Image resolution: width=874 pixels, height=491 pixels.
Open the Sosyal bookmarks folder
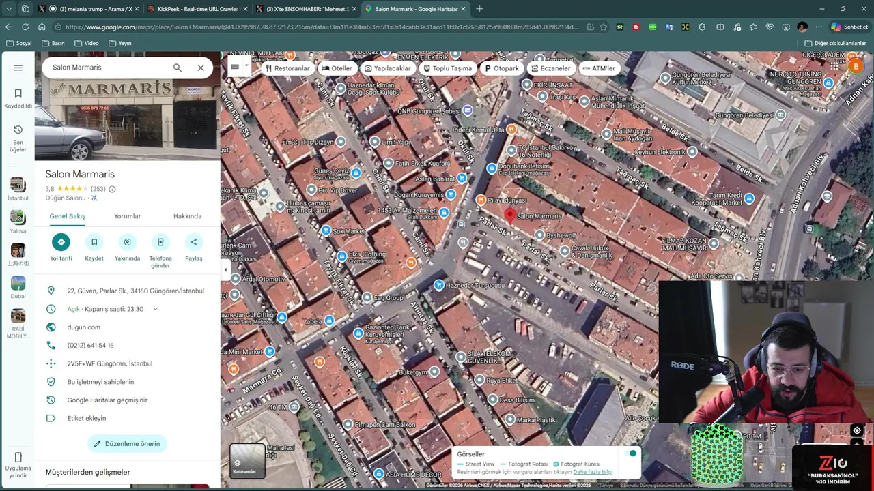coord(18,43)
